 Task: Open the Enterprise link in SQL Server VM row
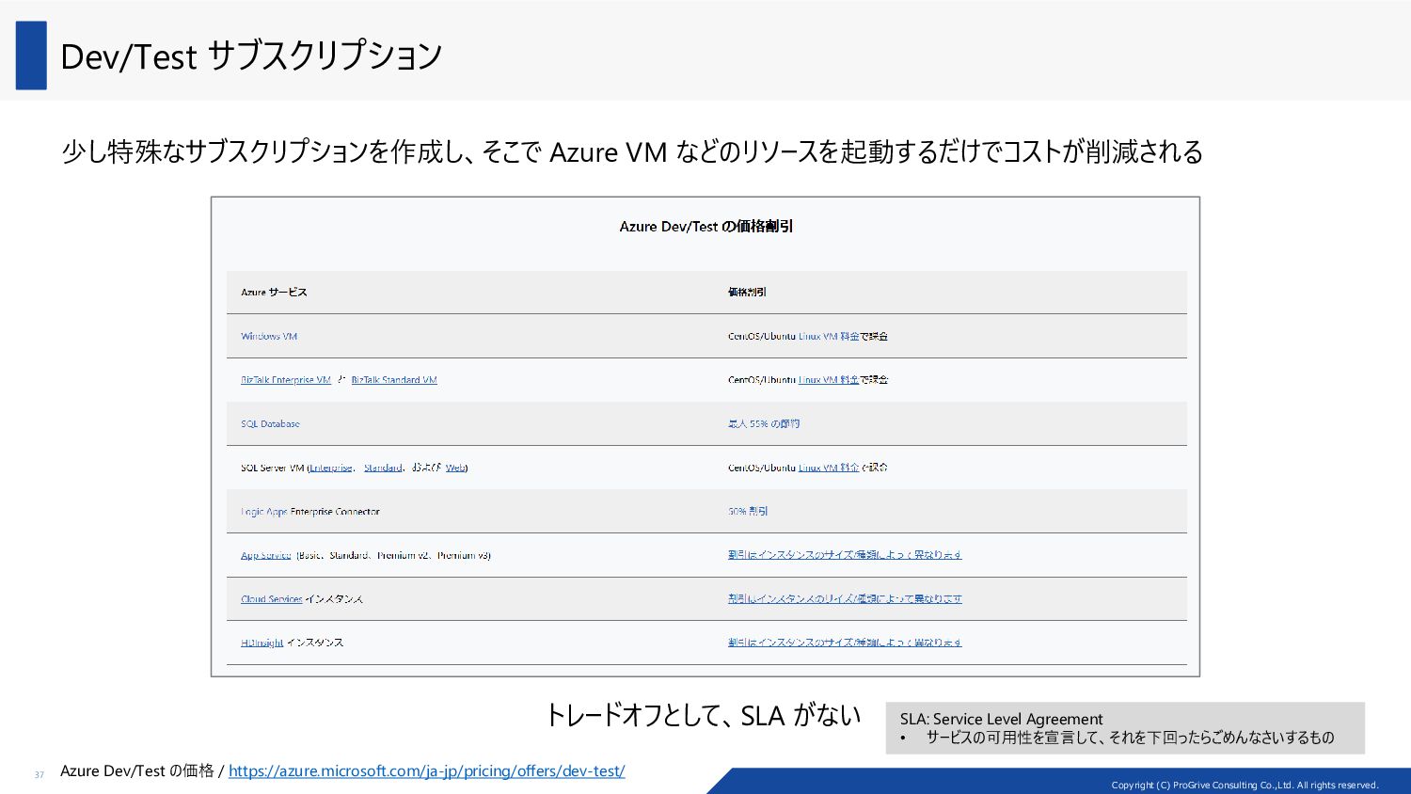332,468
